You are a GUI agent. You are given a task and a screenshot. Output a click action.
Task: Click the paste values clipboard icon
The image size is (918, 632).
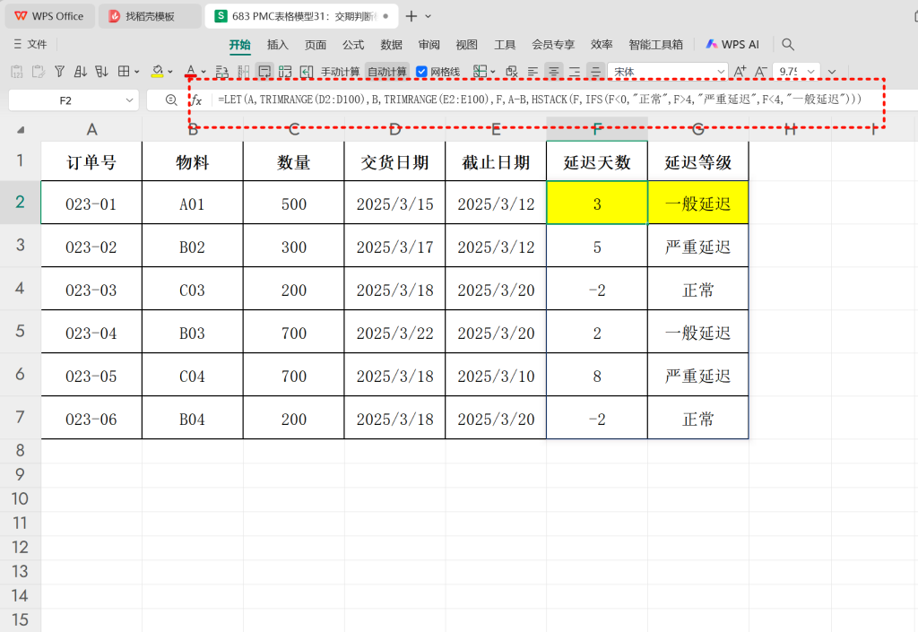17,72
